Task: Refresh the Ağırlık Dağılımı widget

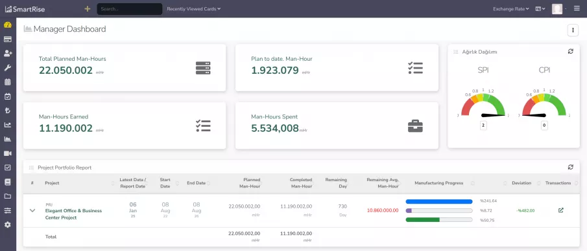Action: pyautogui.click(x=570, y=52)
